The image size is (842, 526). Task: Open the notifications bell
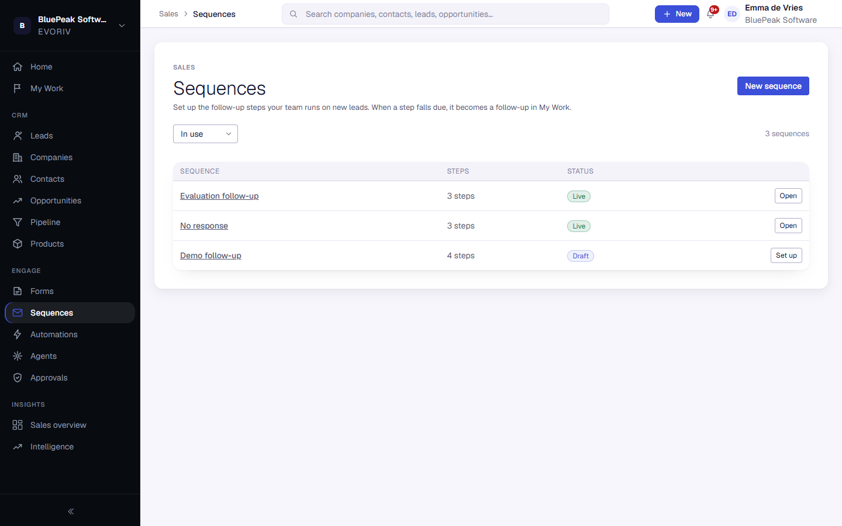[x=711, y=14]
